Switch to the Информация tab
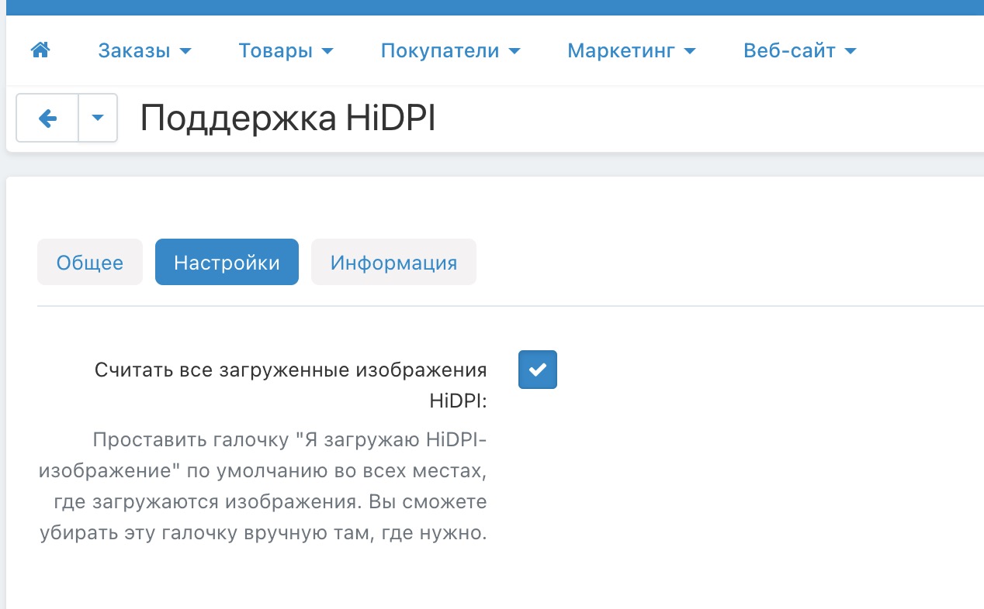This screenshot has width=984, height=609. (393, 262)
